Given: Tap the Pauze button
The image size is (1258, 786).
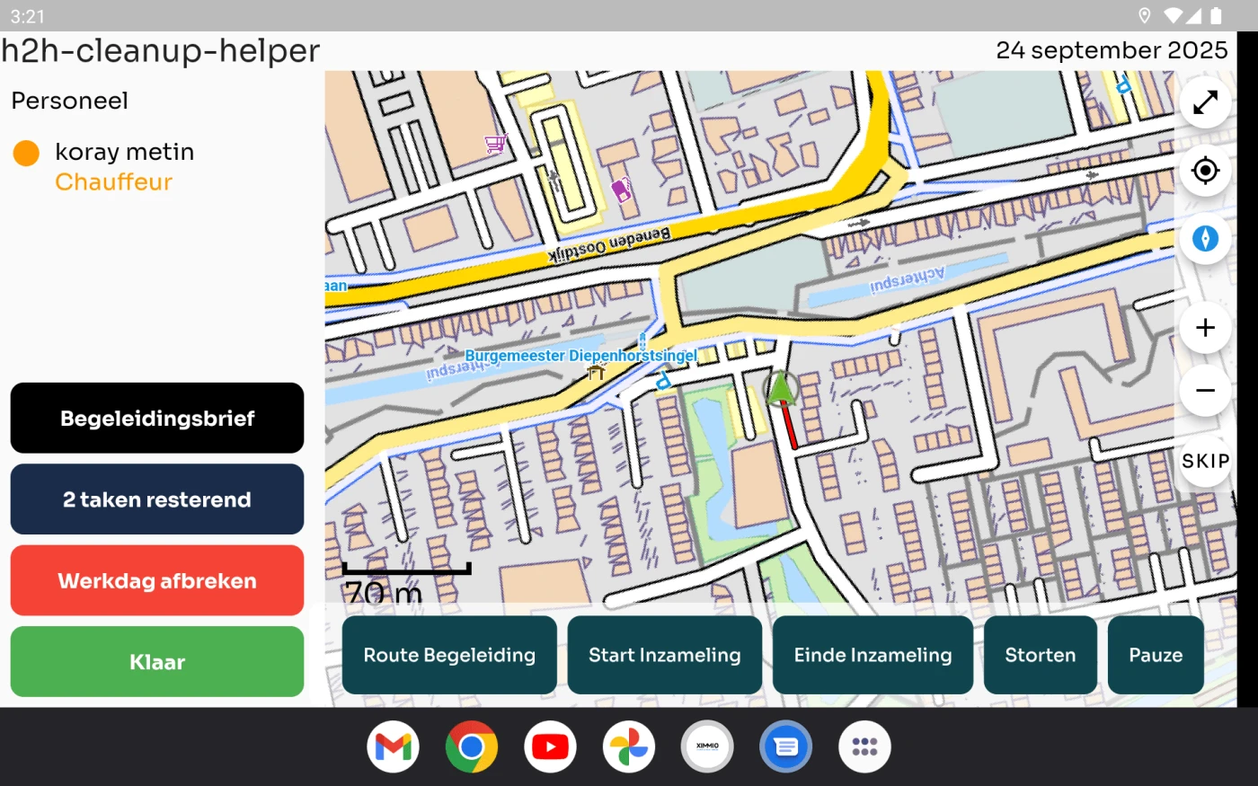Looking at the screenshot, I should pos(1156,655).
